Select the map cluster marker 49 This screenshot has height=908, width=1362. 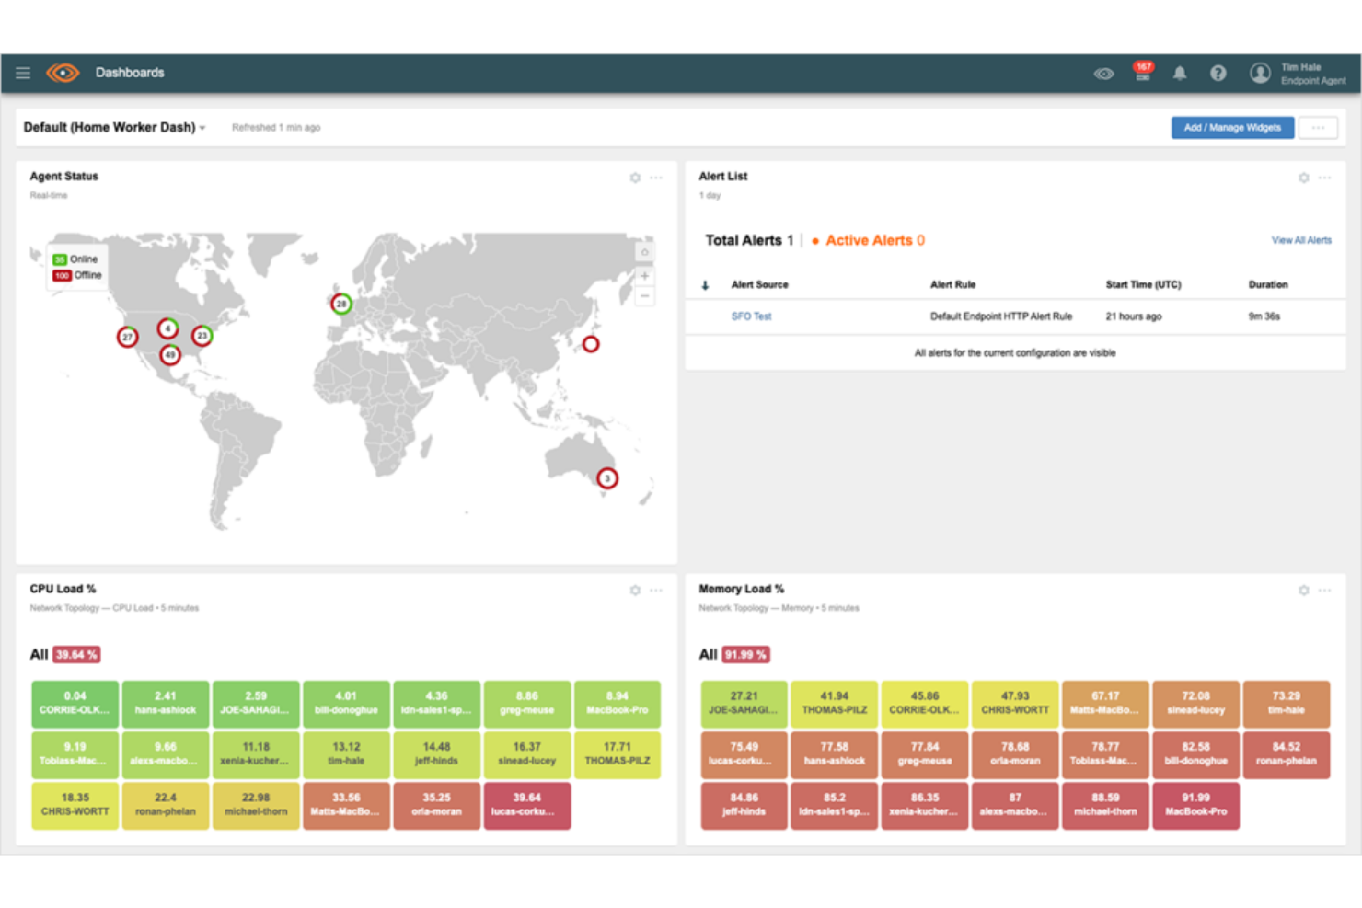(x=169, y=354)
